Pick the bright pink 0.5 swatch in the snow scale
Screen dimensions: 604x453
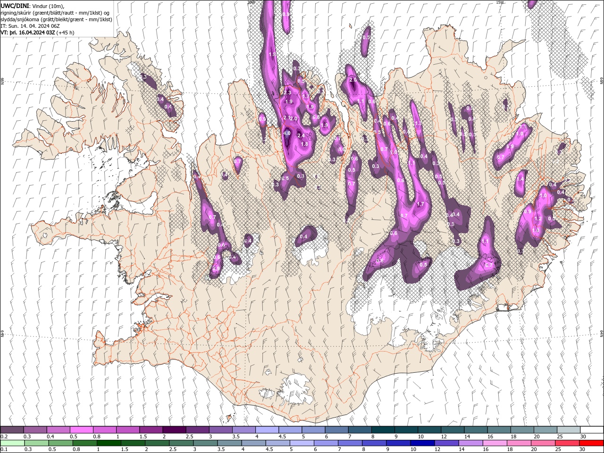pyautogui.click(x=82, y=430)
